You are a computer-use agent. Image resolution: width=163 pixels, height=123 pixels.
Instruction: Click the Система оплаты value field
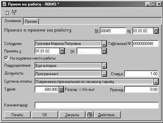pyautogui.click(x=94, y=82)
